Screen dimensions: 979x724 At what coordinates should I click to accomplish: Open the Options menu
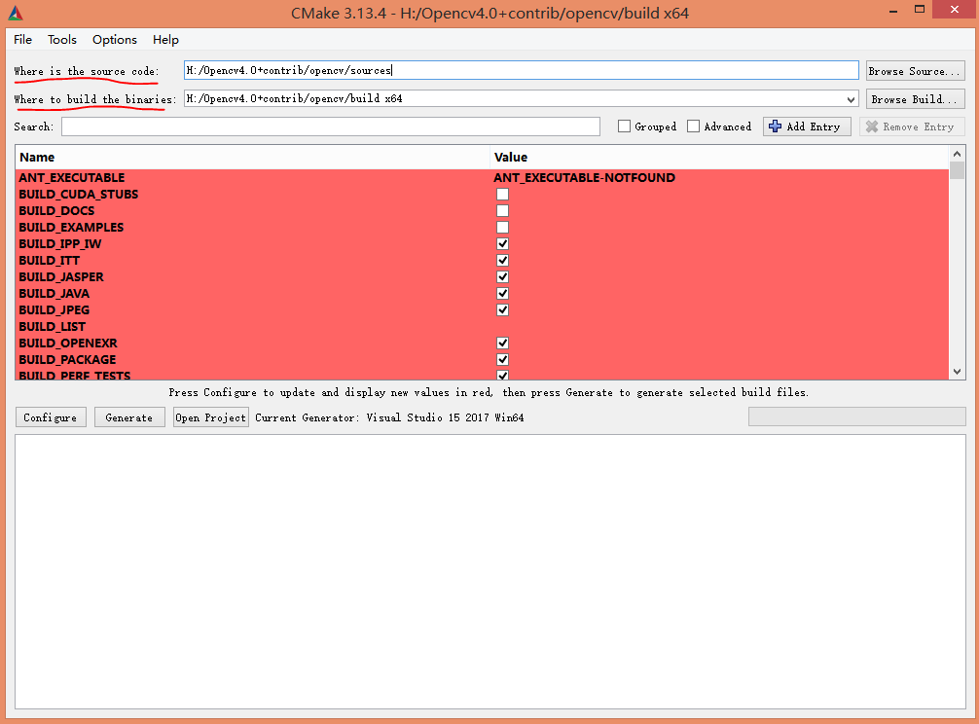[114, 39]
